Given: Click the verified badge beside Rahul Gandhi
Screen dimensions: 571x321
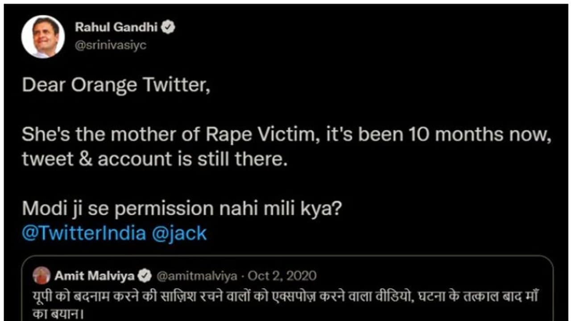Looking at the screenshot, I should [x=168, y=27].
